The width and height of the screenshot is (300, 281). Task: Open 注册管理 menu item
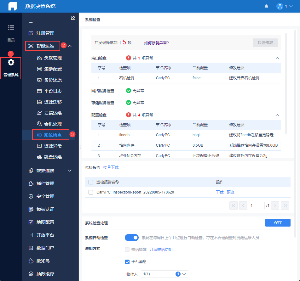pos(45,33)
